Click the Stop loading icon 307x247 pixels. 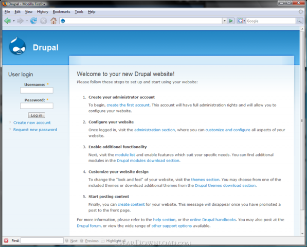[44, 21]
